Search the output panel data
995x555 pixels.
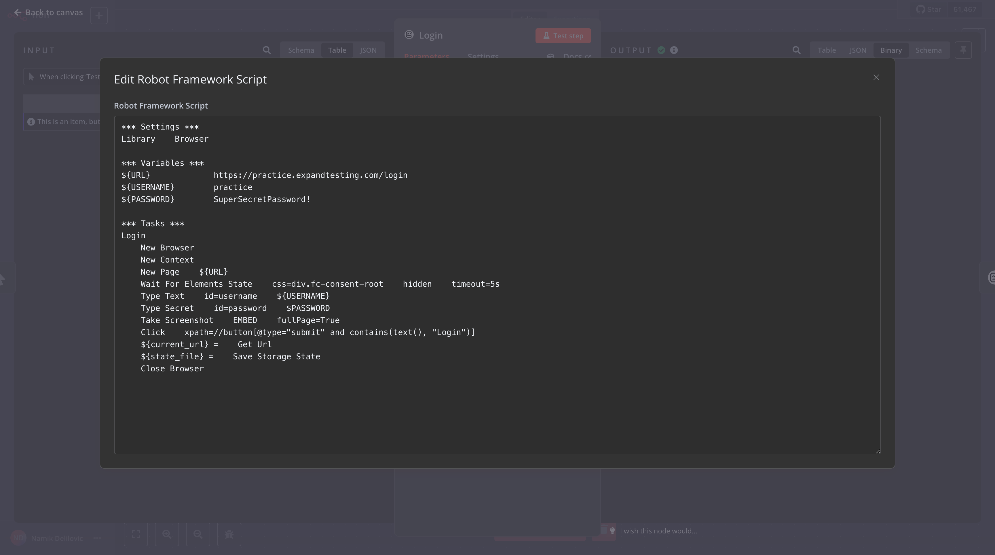[796, 50]
